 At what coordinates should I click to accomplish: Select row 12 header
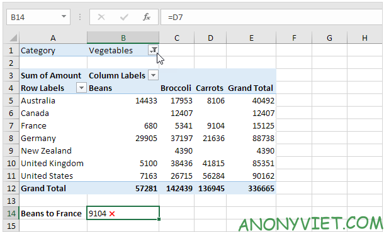[11, 188]
